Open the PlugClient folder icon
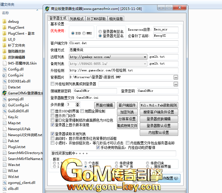This screenshot has height=193, width=222. coord(5,28)
